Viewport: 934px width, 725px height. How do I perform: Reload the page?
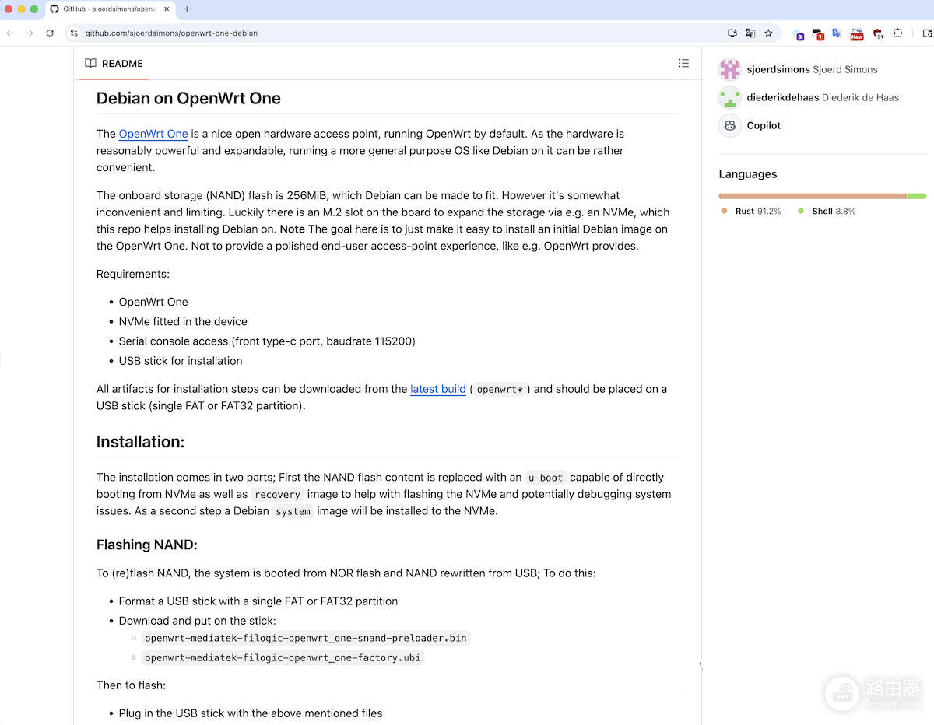tap(50, 33)
